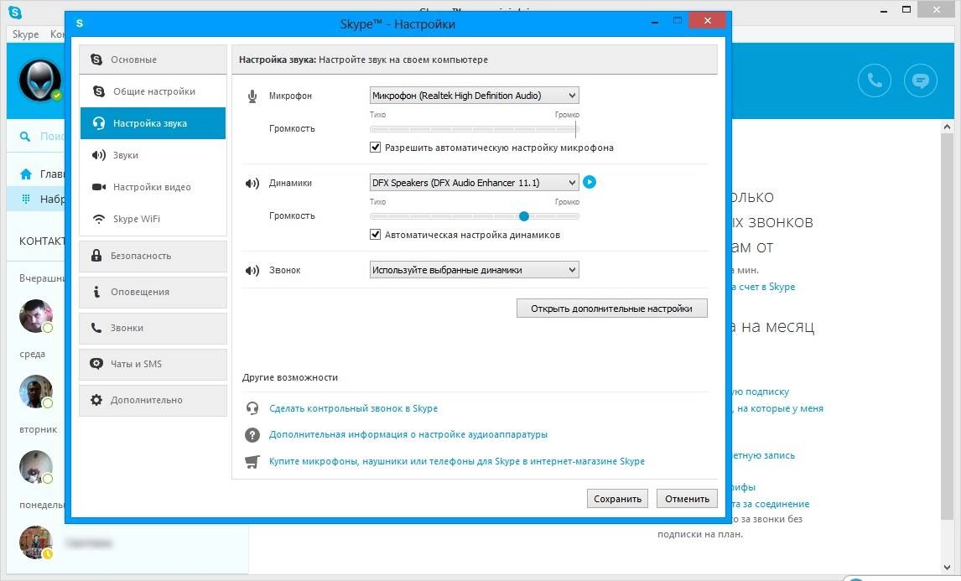Select Общие настройки in sidebar
The image size is (961, 581).
coord(153,91)
